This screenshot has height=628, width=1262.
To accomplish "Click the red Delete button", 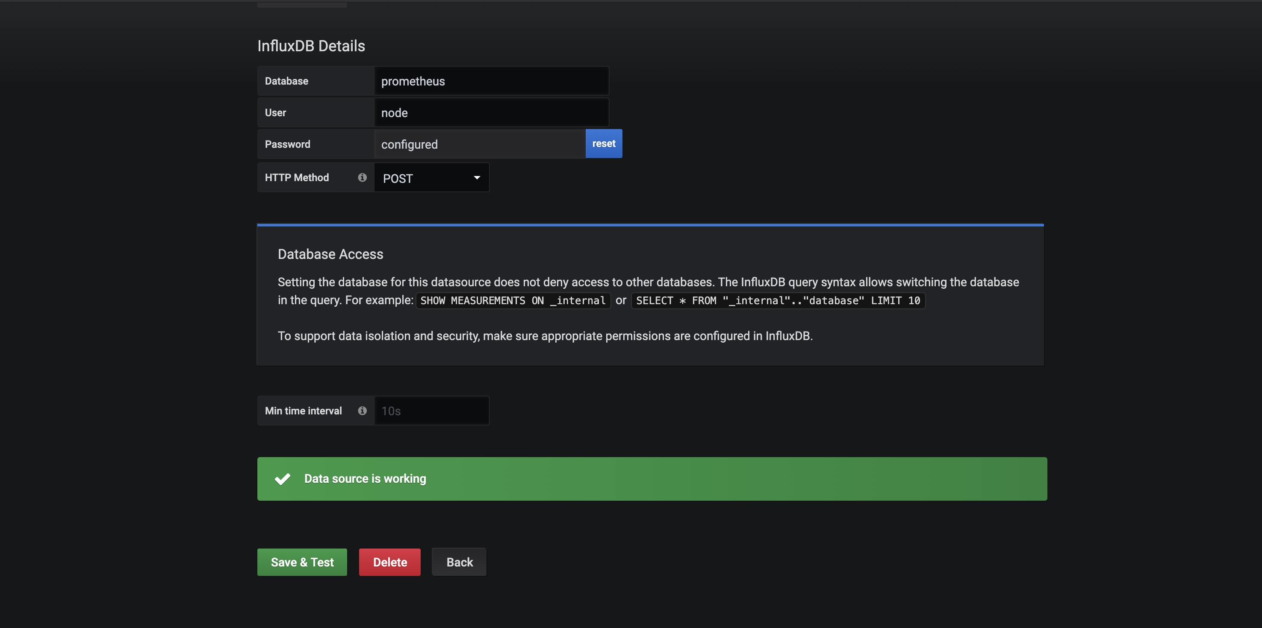I will point(389,562).
